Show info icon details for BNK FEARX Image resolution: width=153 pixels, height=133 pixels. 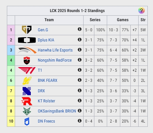tap(80, 80)
